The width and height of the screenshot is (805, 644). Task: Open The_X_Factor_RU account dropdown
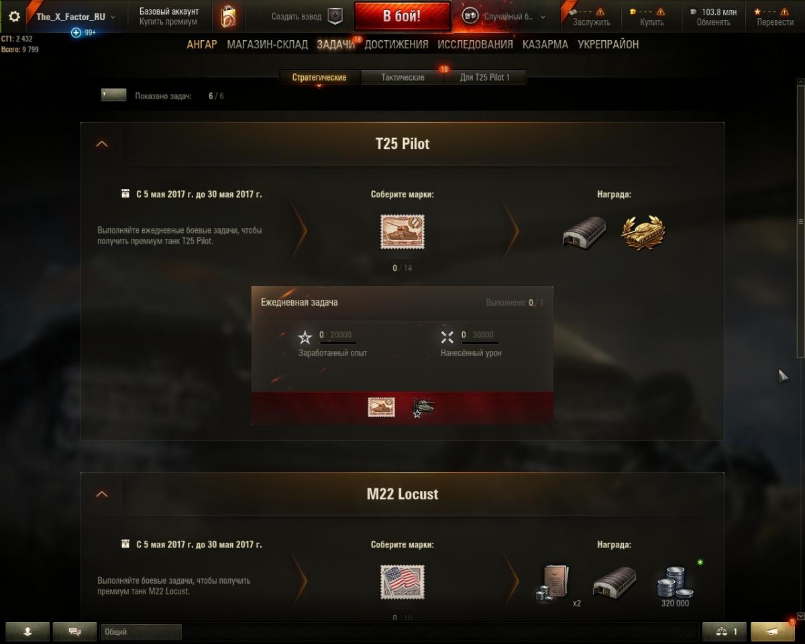(75, 17)
